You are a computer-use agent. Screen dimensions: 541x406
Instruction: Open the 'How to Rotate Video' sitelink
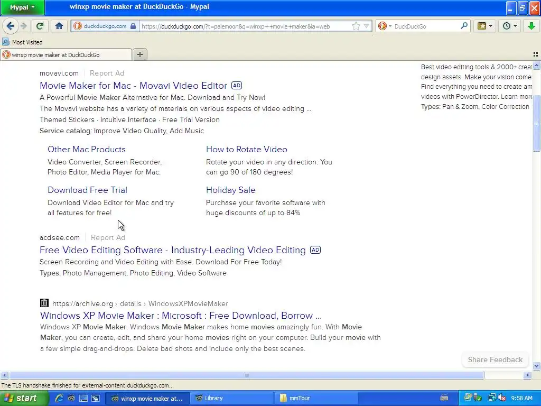pyautogui.click(x=247, y=150)
